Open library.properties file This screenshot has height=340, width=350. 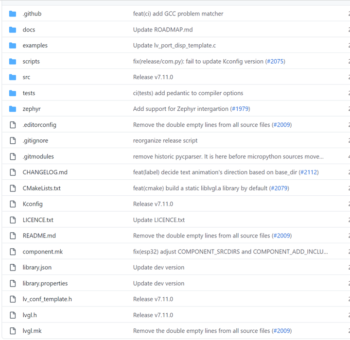[x=45, y=283]
